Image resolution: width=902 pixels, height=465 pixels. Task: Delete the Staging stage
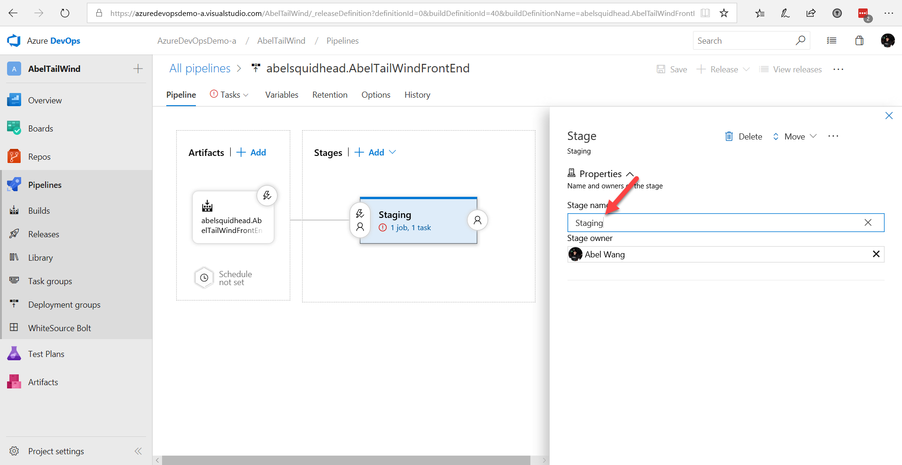pos(744,136)
